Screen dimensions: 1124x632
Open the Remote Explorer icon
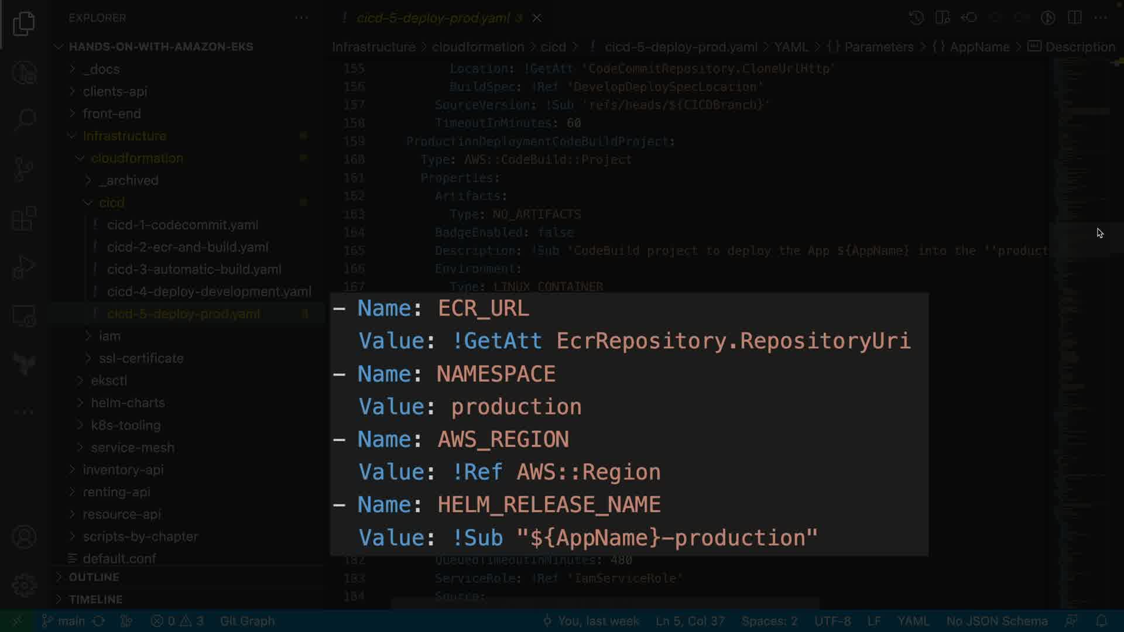pyautogui.click(x=24, y=316)
